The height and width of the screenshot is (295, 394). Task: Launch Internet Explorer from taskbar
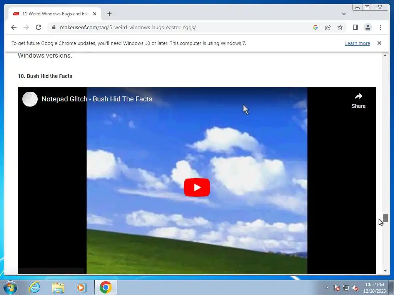pyautogui.click(x=34, y=287)
